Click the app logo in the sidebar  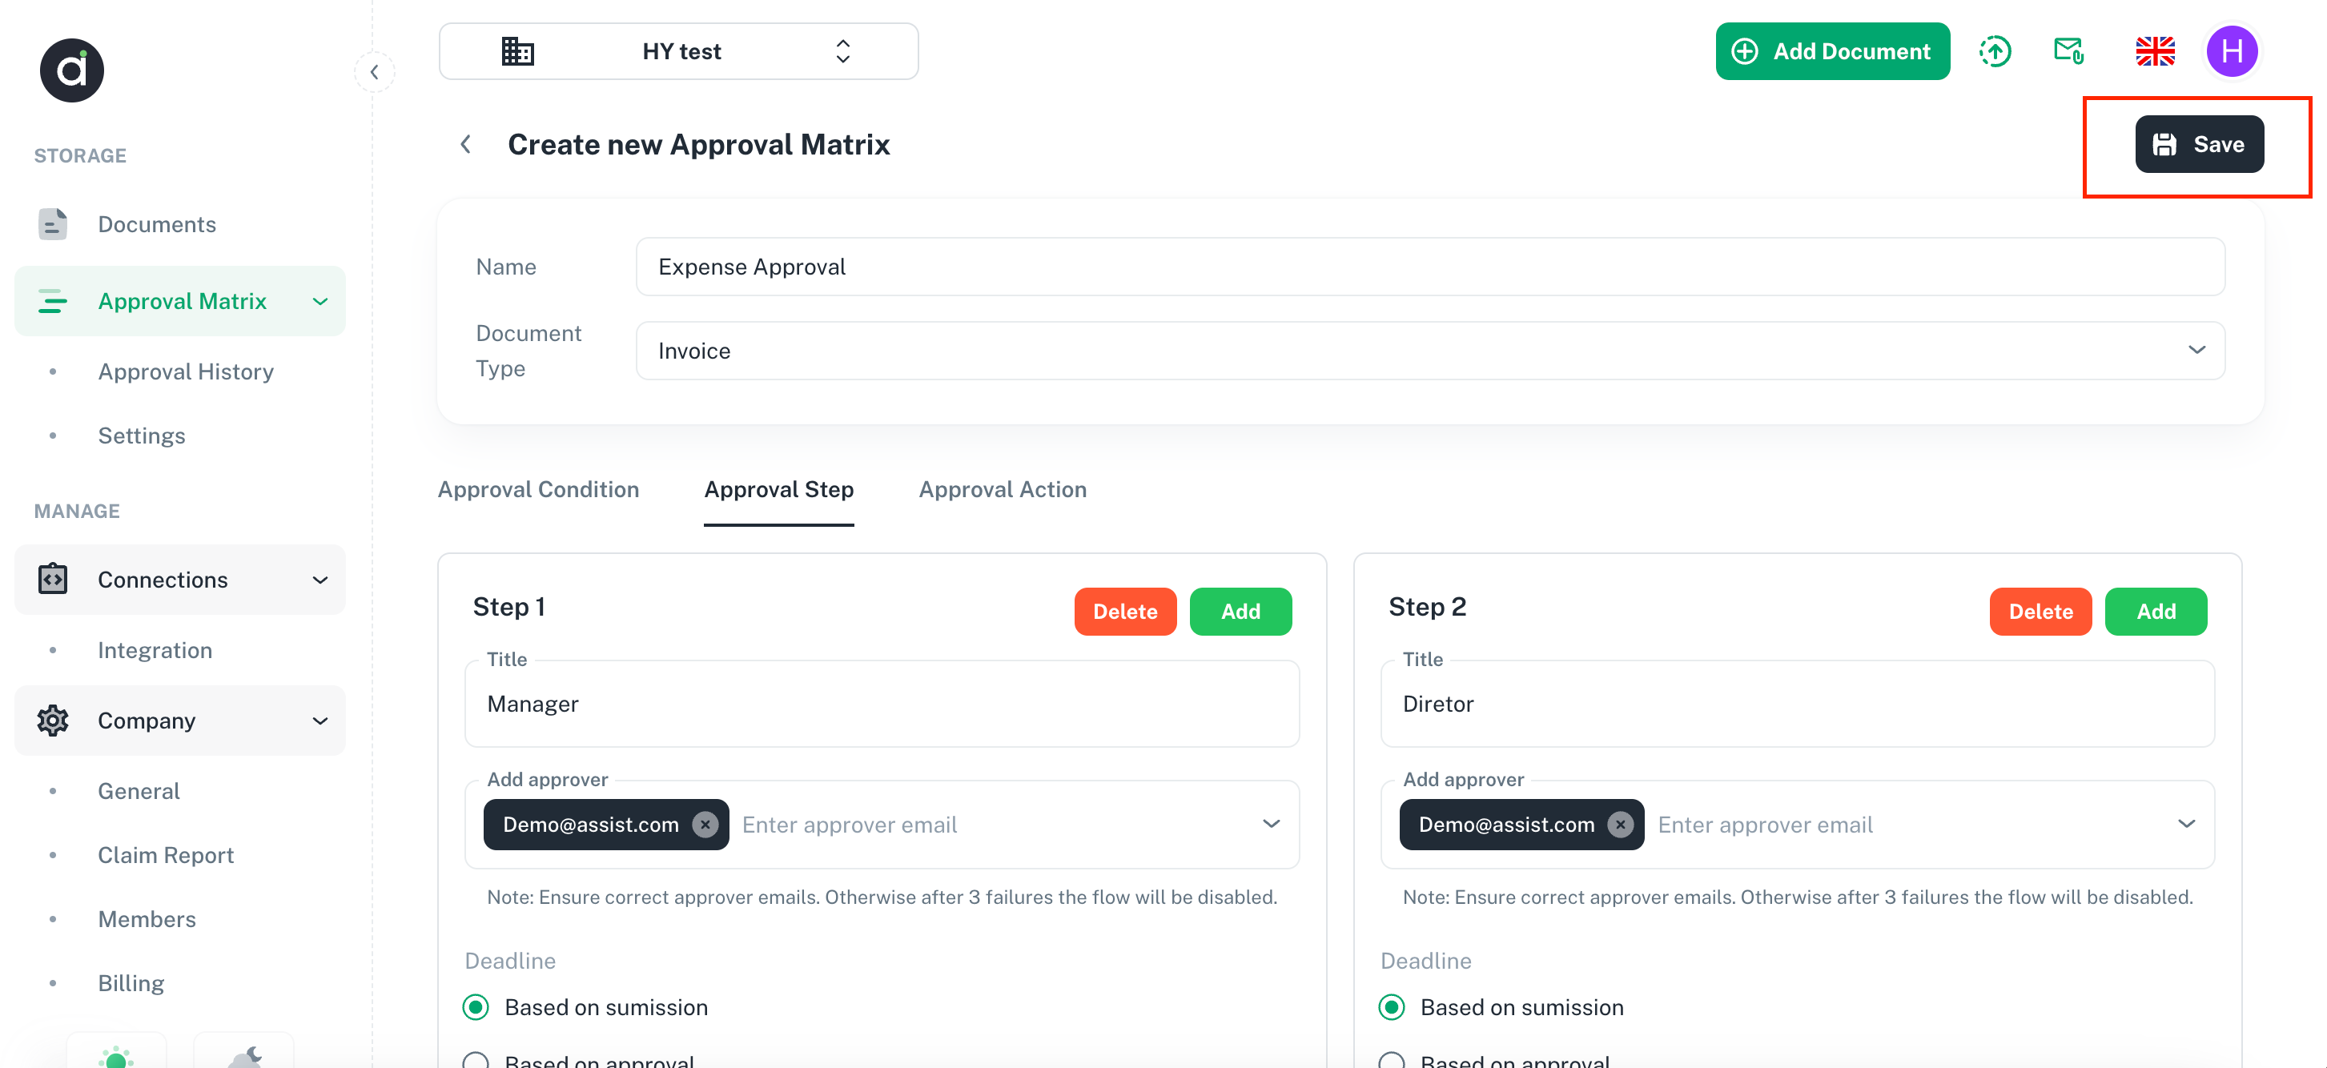click(x=71, y=70)
